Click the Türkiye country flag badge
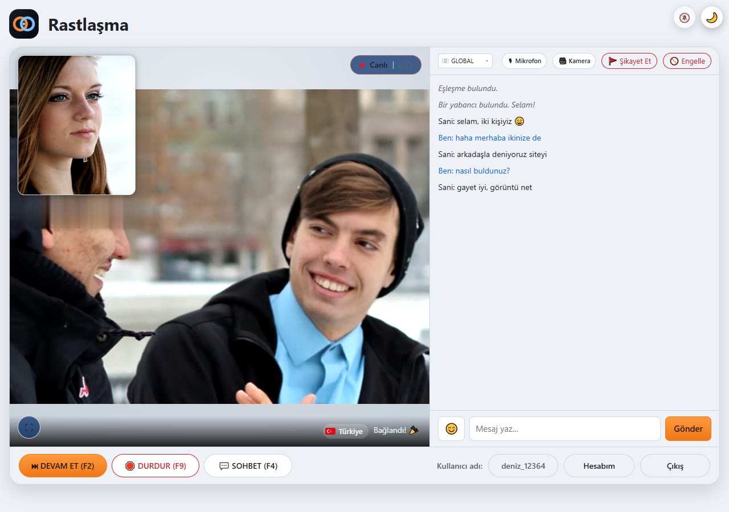The width and height of the screenshot is (729, 512). point(345,431)
